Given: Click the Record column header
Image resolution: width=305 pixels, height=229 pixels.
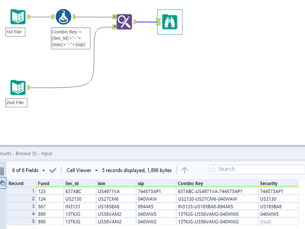Looking at the screenshot, I should [x=22, y=183].
